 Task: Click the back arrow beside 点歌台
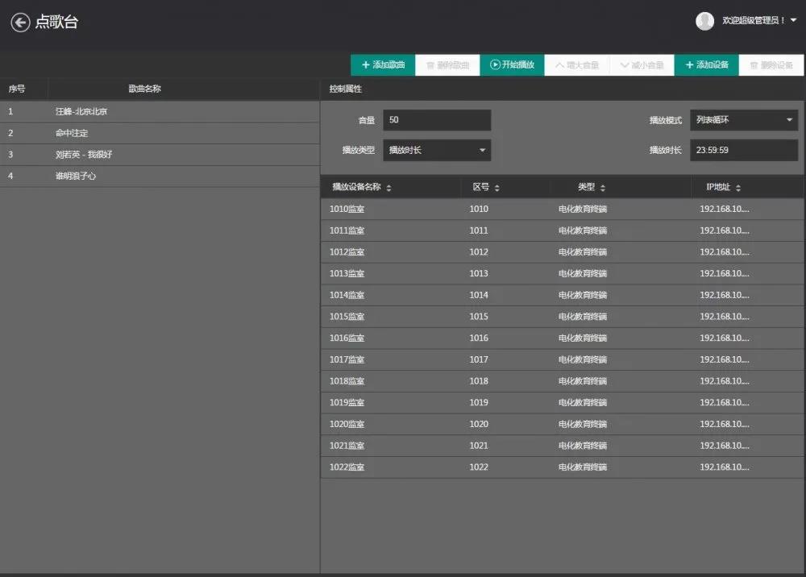click(x=20, y=23)
